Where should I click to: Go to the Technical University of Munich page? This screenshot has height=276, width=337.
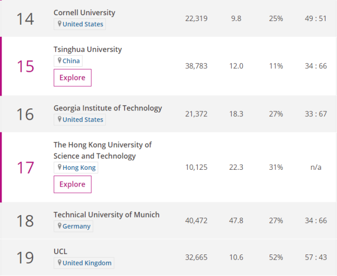point(106,214)
